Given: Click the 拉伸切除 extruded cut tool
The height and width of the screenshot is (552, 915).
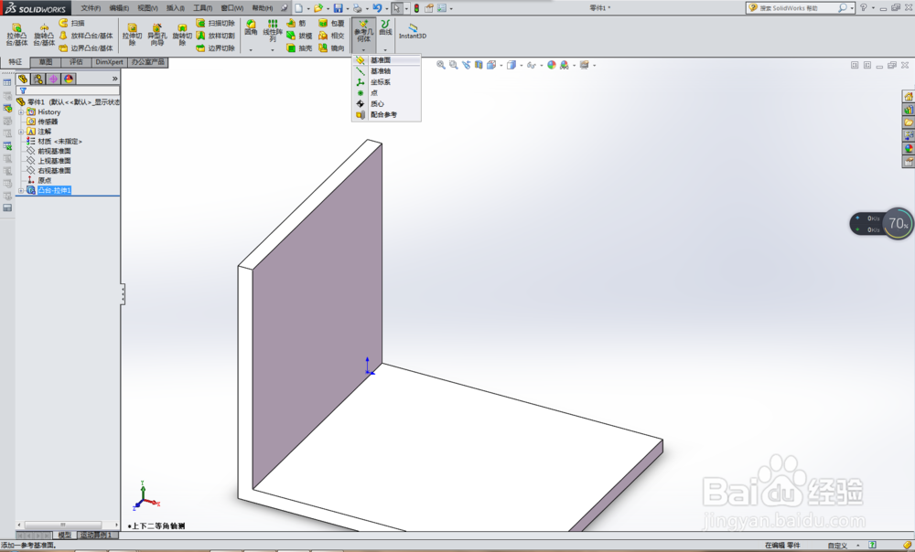Looking at the screenshot, I should coord(132,35).
